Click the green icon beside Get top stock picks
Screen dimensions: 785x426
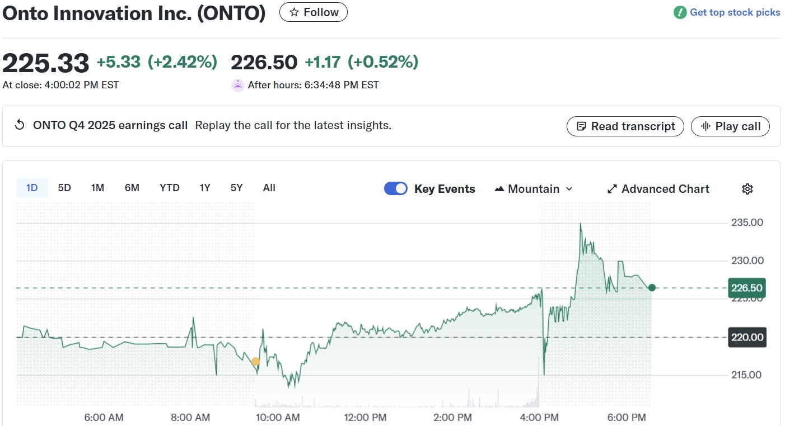coord(680,12)
